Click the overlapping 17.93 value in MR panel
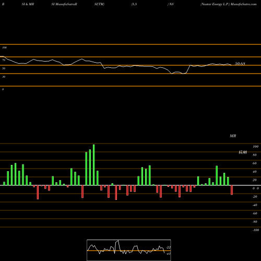 point(243,152)
